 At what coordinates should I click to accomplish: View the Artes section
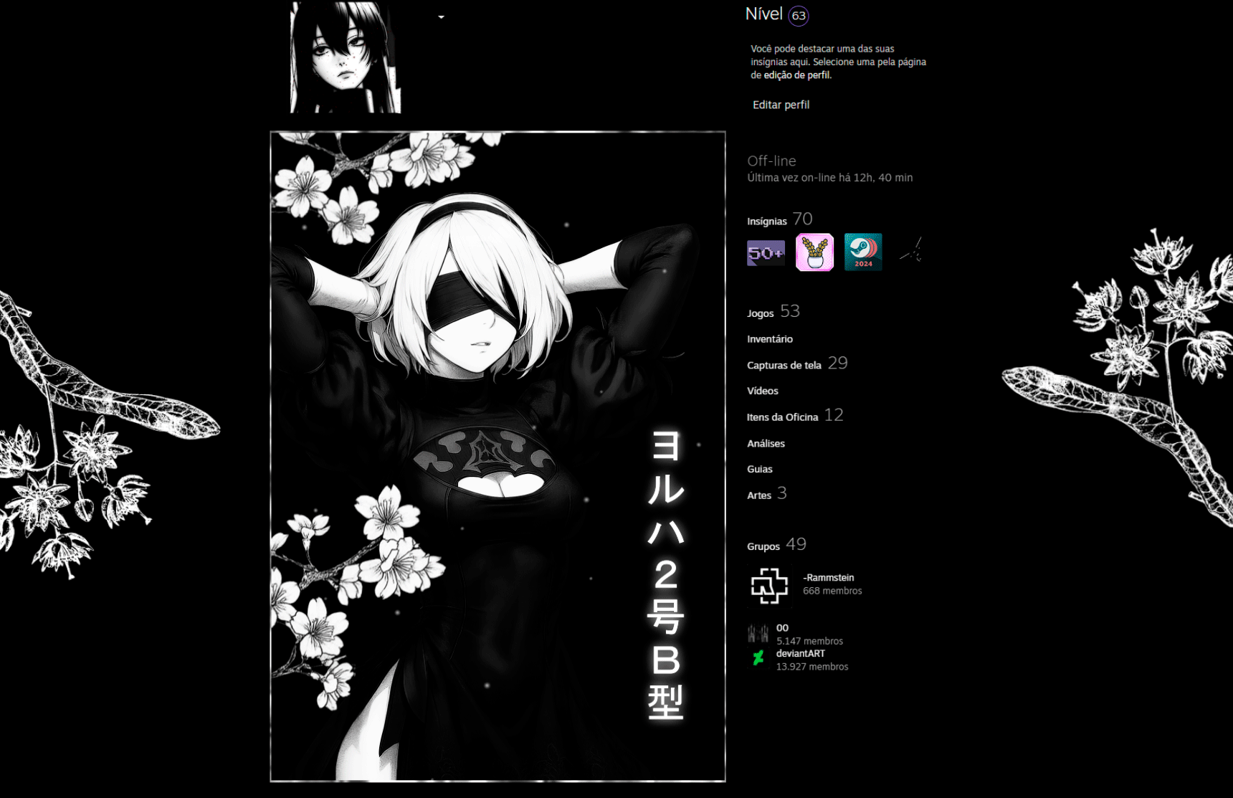coord(759,495)
